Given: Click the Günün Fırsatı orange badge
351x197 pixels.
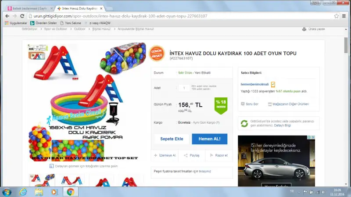Looking at the screenshot, I should click(x=157, y=54).
